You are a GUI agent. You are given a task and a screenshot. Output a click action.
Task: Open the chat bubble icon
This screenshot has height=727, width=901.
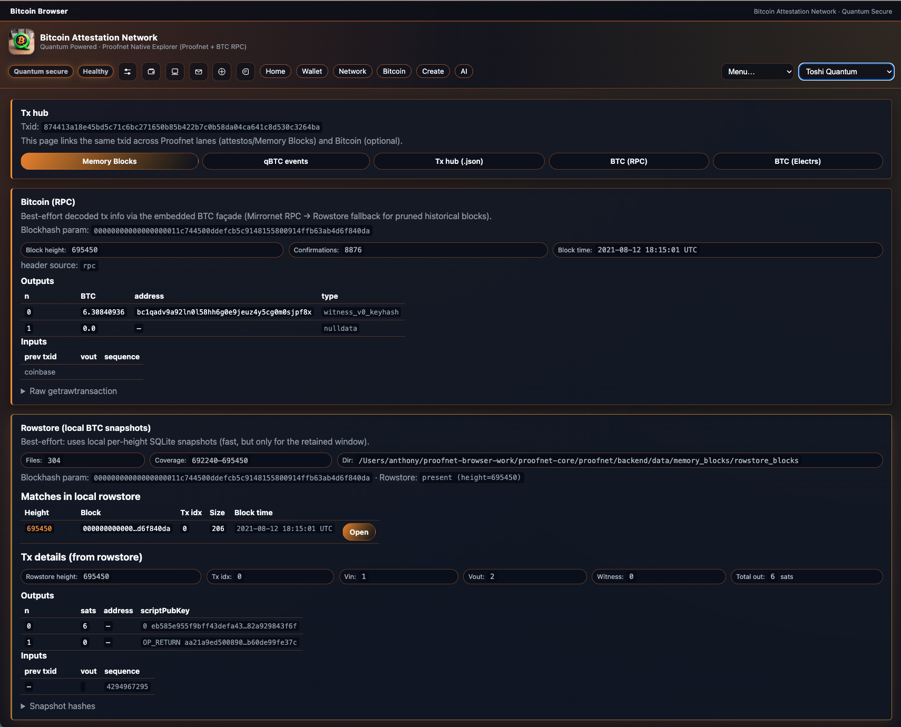click(x=246, y=72)
